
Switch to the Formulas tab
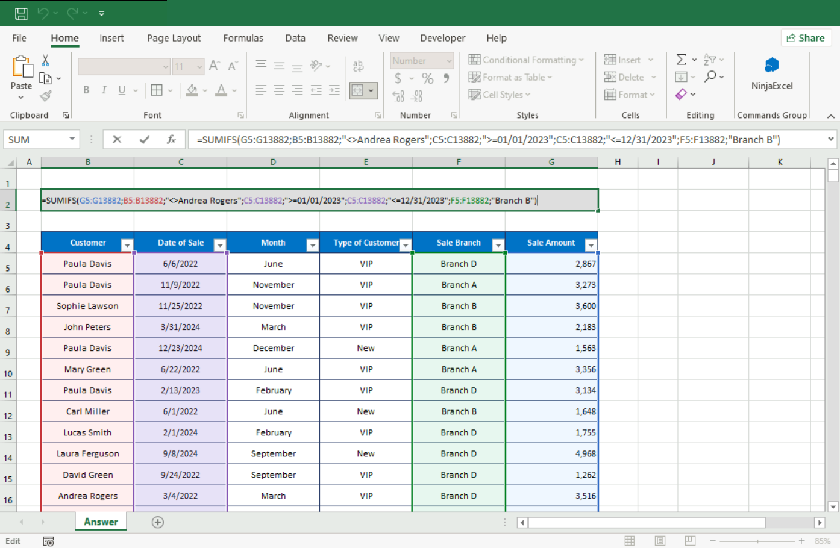243,38
